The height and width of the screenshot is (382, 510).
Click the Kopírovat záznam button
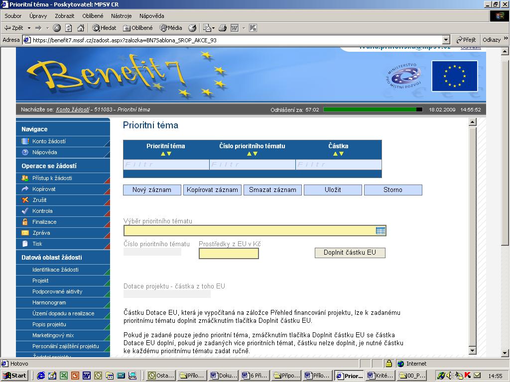212,190
